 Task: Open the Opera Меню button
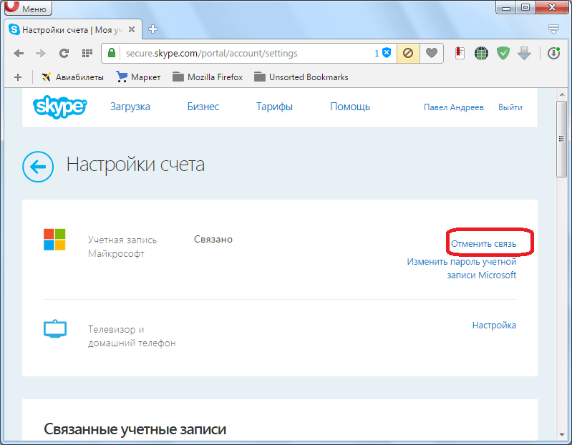pos(29,8)
